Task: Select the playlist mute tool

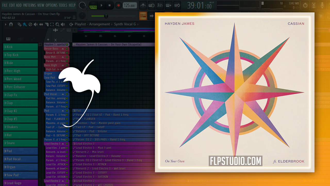Action: [36, 24]
